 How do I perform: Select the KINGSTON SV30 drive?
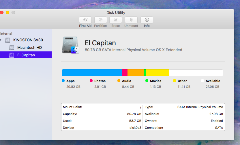(x=29, y=40)
